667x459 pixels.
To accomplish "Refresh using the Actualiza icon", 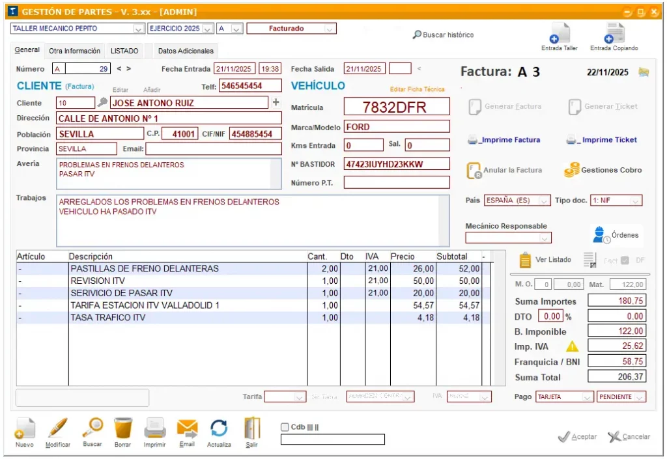I will tap(219, 428).
